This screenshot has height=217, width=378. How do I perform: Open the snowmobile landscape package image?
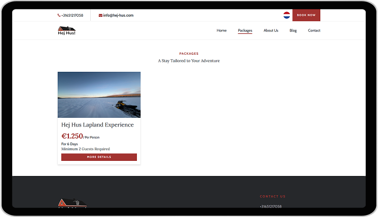[x=99, y=95]
